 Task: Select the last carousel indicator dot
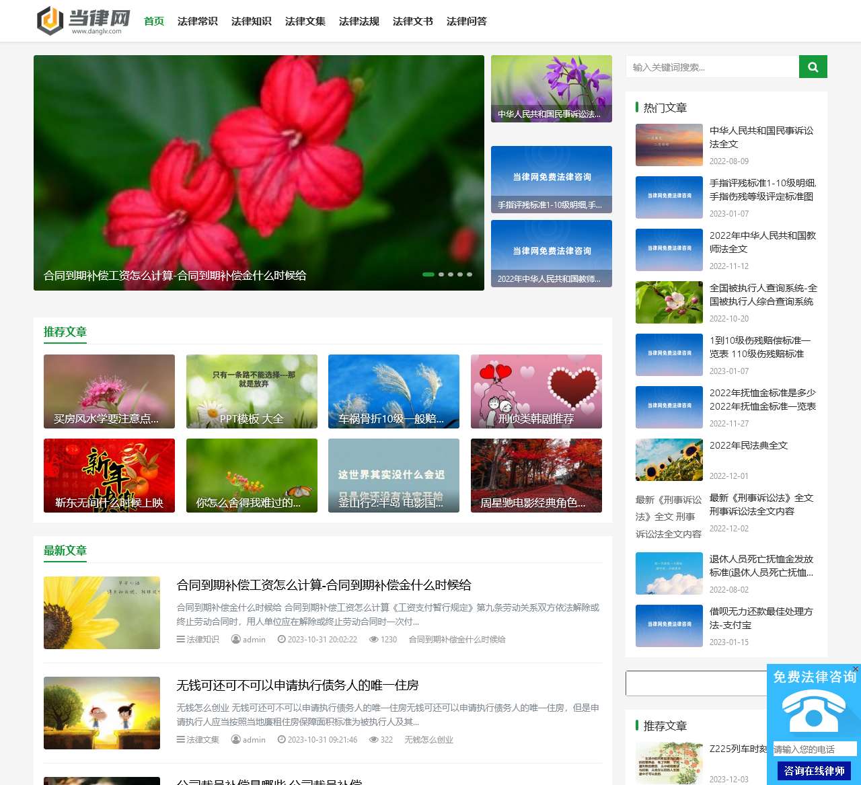[x=470, y=274]
